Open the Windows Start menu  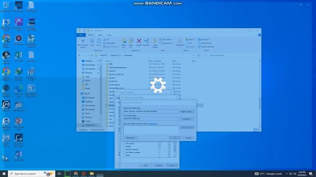tap(4, 174)
